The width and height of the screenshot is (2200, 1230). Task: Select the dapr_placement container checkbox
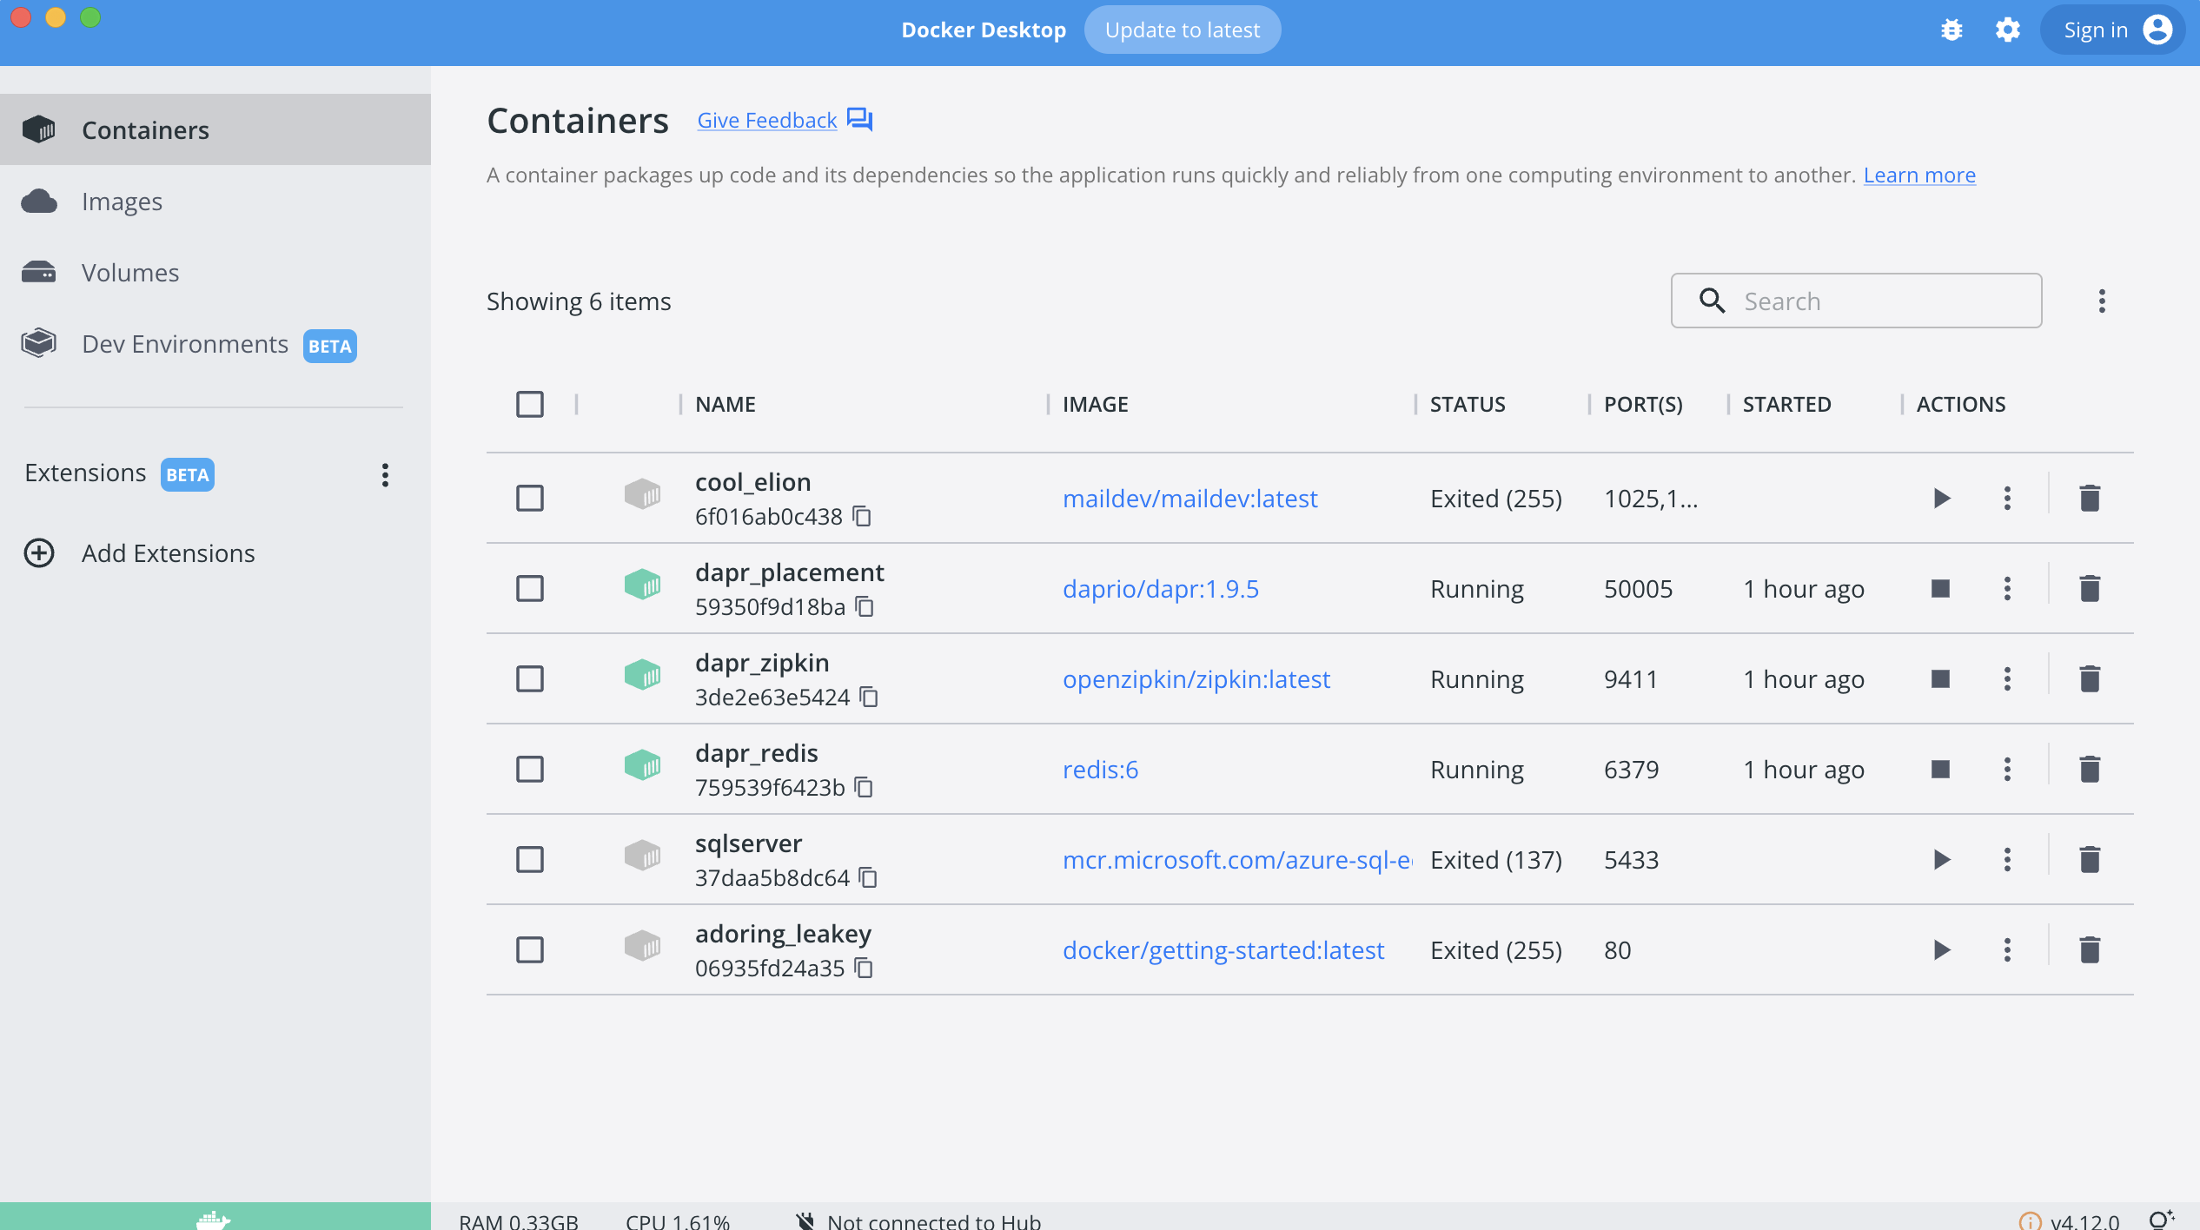(530, 588)
